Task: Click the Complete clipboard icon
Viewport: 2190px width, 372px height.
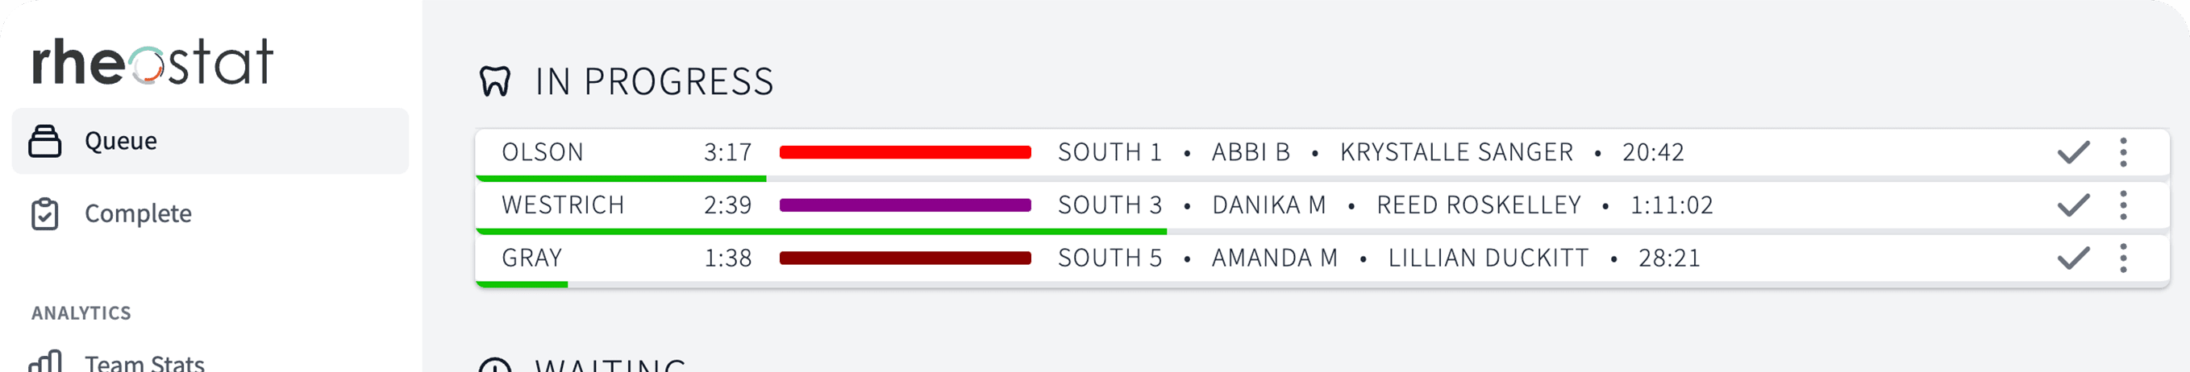Action: 45,214
